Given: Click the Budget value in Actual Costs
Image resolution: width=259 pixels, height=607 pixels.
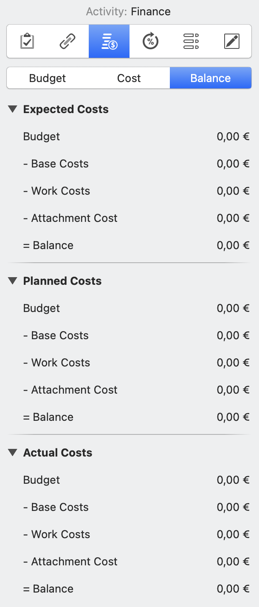Looking at the screenshot, I should pos(233,480).
